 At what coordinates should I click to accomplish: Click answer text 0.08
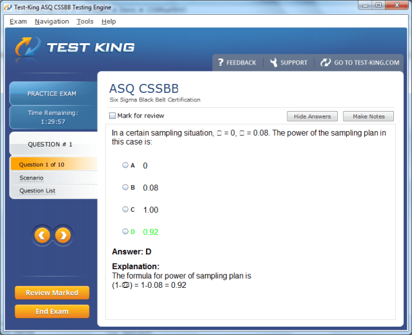tap(150, 188)
